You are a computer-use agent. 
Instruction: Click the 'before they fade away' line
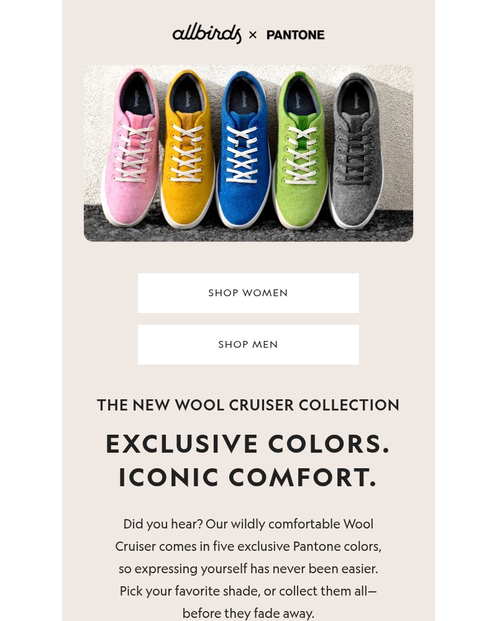tap(248, 613)
